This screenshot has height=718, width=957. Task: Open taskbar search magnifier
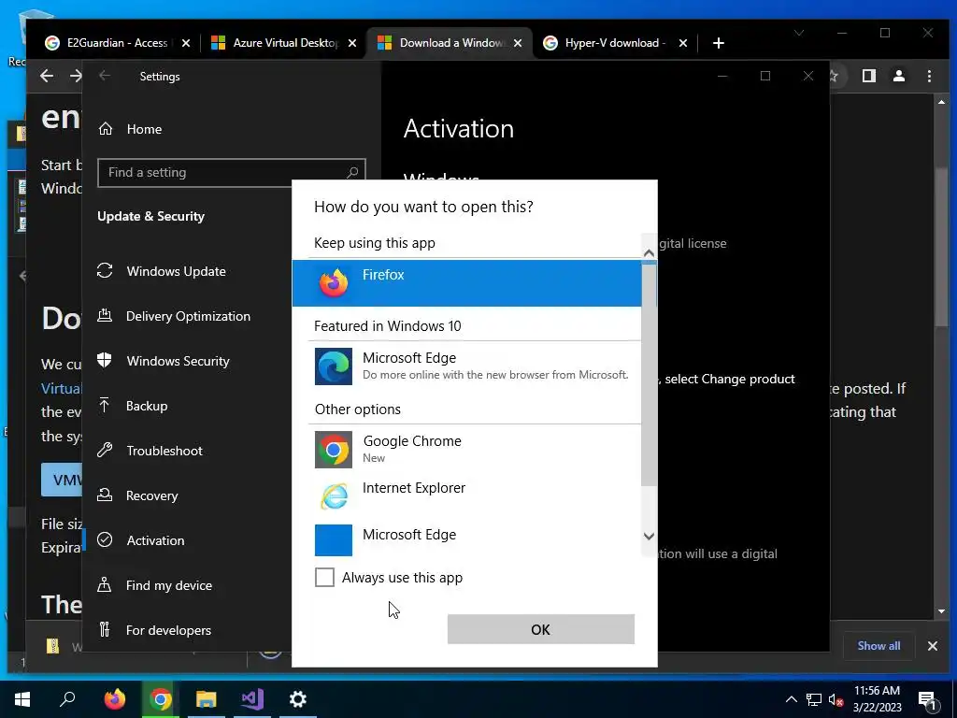(x=67, y=699)
